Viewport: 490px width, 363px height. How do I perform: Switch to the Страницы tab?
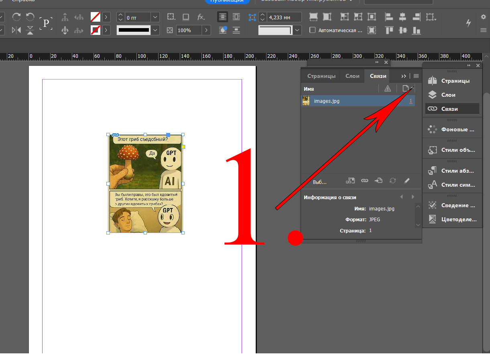pyautogui.click(x=321, y=76)
